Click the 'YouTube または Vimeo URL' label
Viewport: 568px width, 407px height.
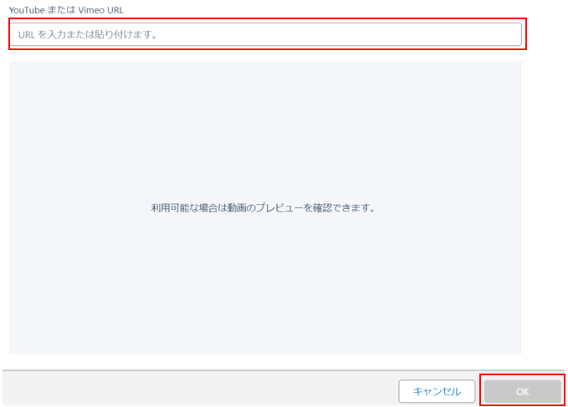[65, 9]
